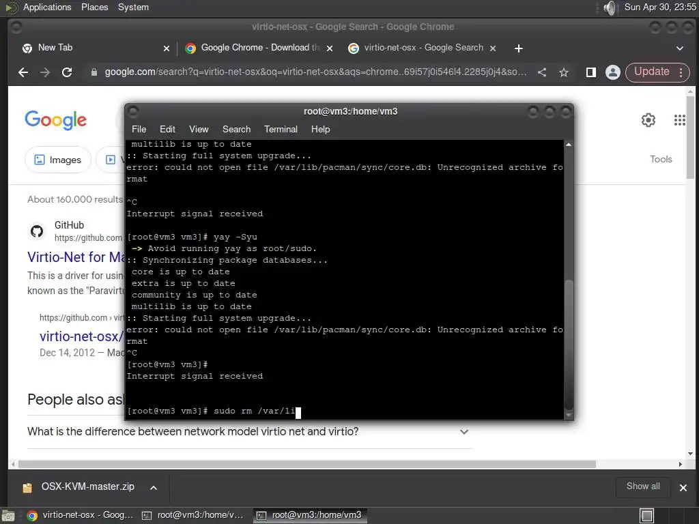Close the Google Chrome Download tab
Image resolution: width=699 pixels, height=524 pixels.
(x=330, y=48)
